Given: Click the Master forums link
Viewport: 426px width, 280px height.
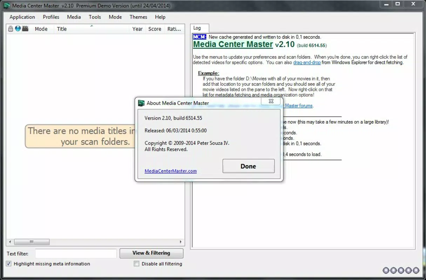Looking at the screenshot, I should coord(299,106).
